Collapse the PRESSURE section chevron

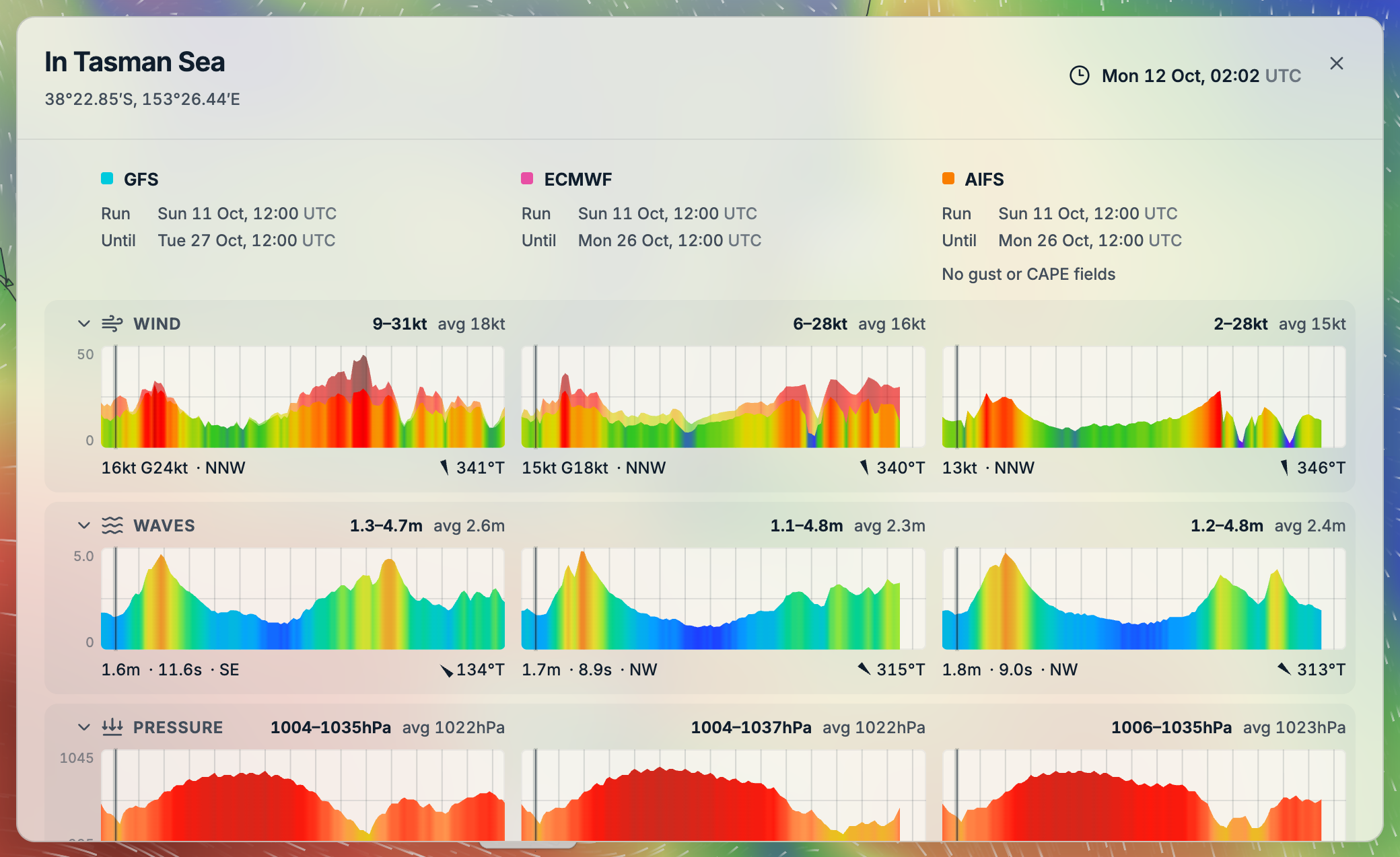[x=84, y=727]
